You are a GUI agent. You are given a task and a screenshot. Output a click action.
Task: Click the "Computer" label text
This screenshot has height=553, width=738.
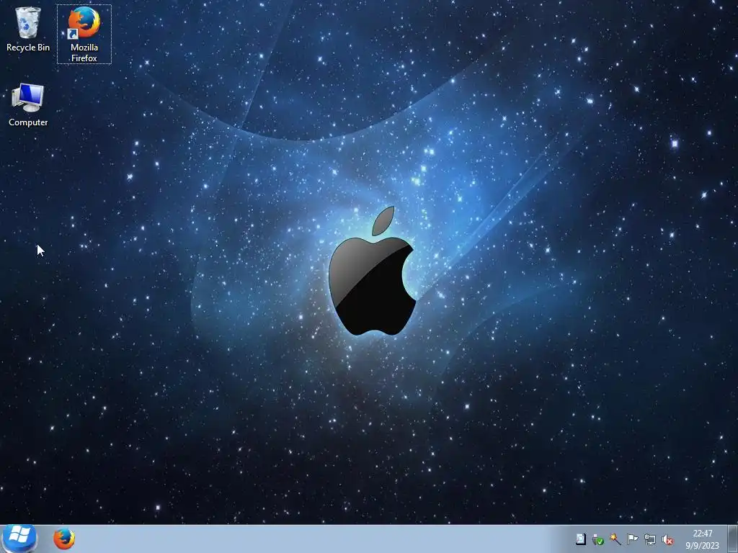[x=28, y=122]
